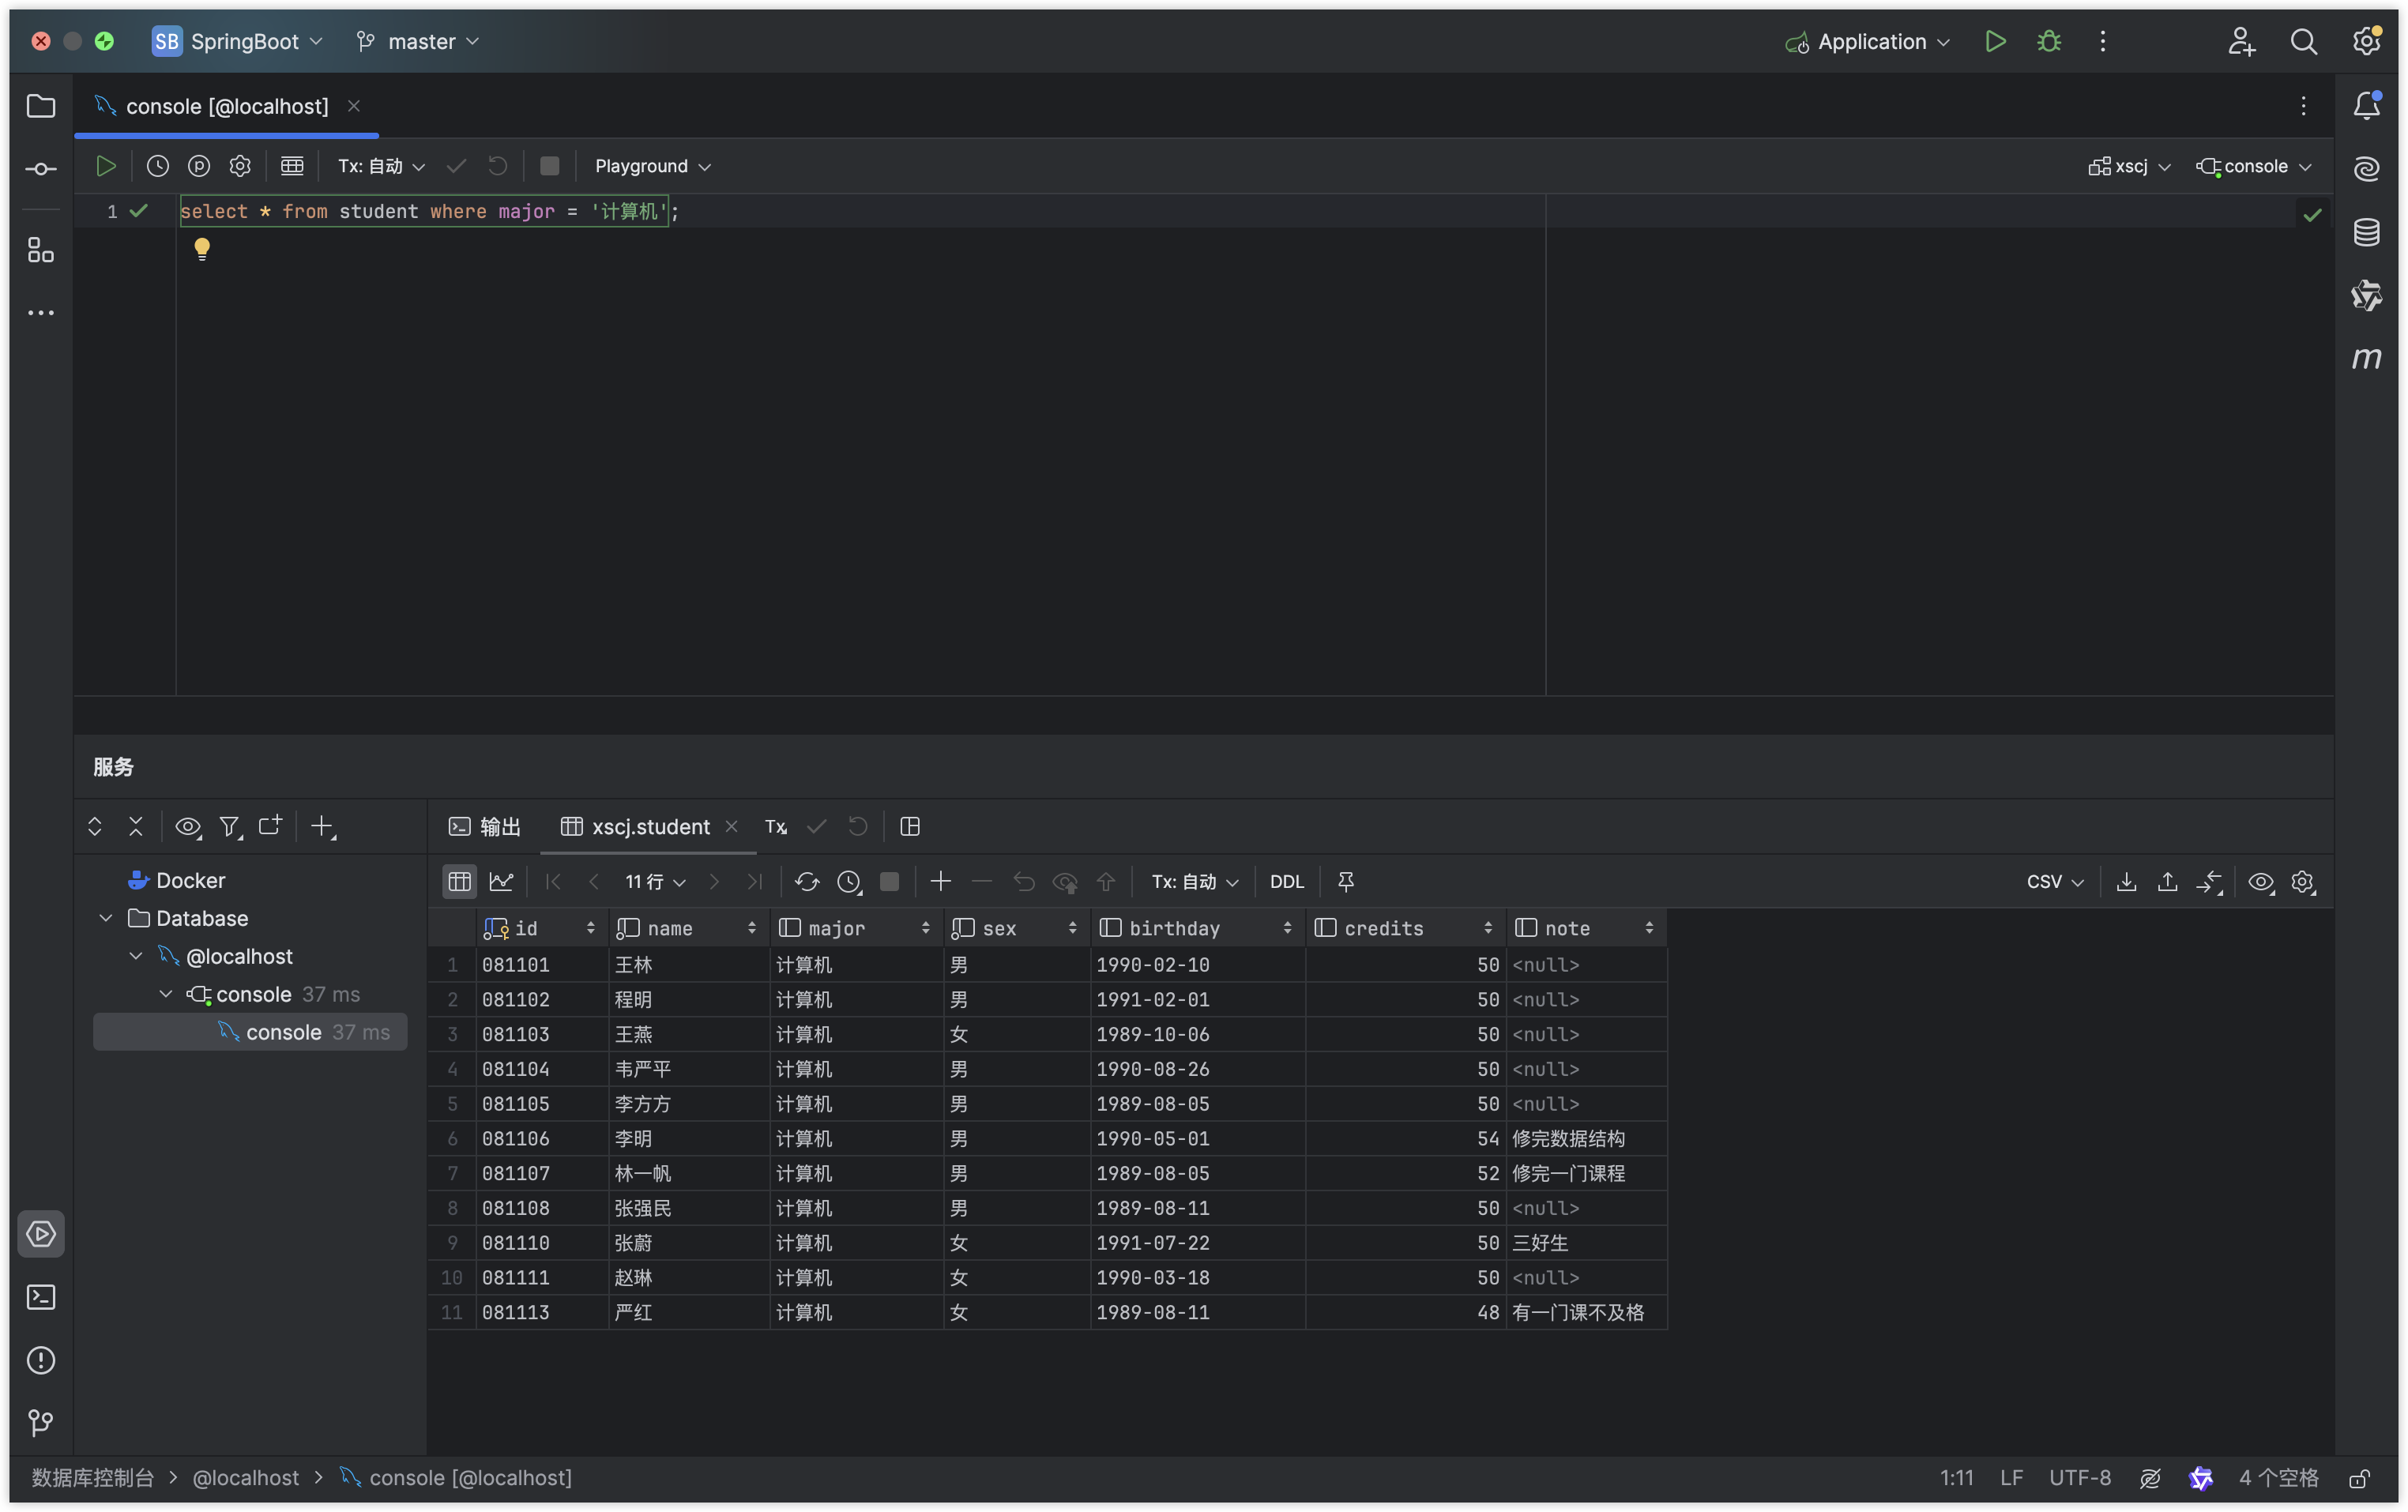Screen dimensions: 2408x1512
Task: Collapse the Database tree node
Action: tap(106, 918)
